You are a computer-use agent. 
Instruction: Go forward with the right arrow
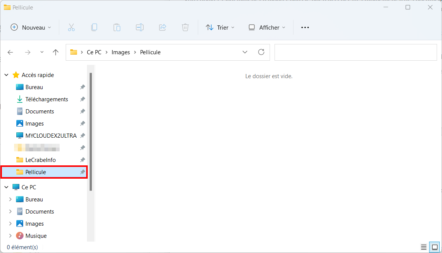tap(28, 52)
